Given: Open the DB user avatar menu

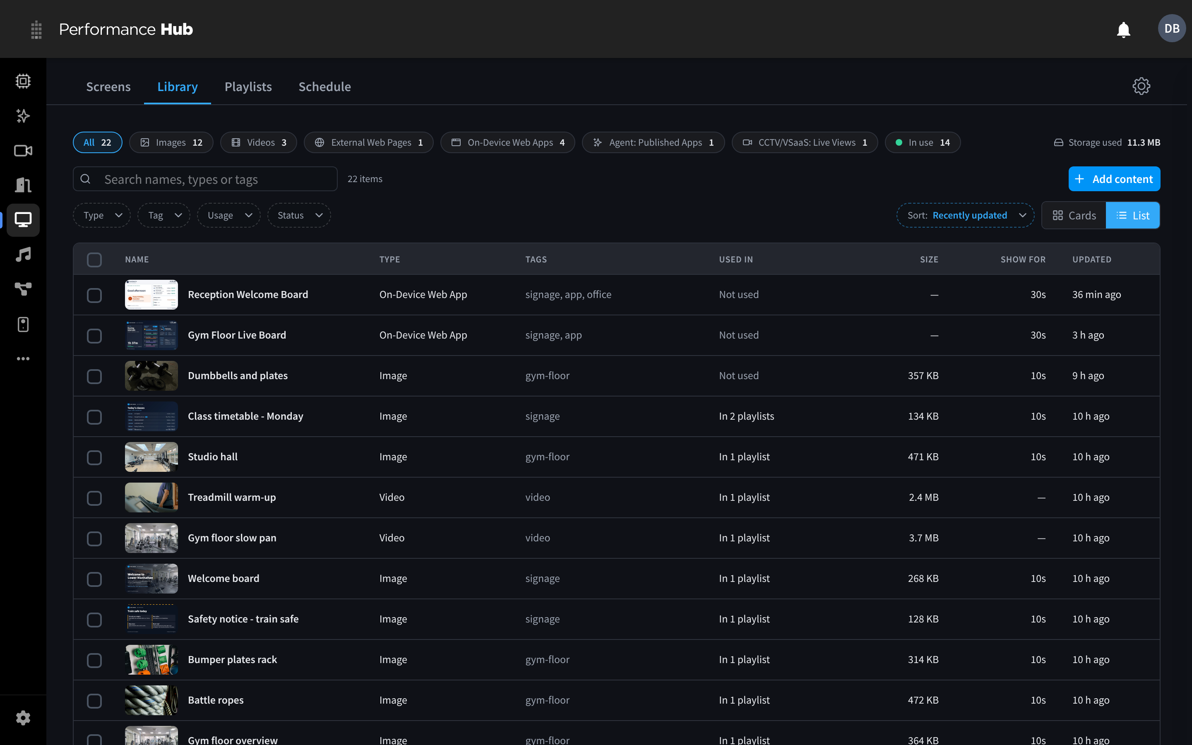Looking at the screenshot, I should [x=1172, y=29].
